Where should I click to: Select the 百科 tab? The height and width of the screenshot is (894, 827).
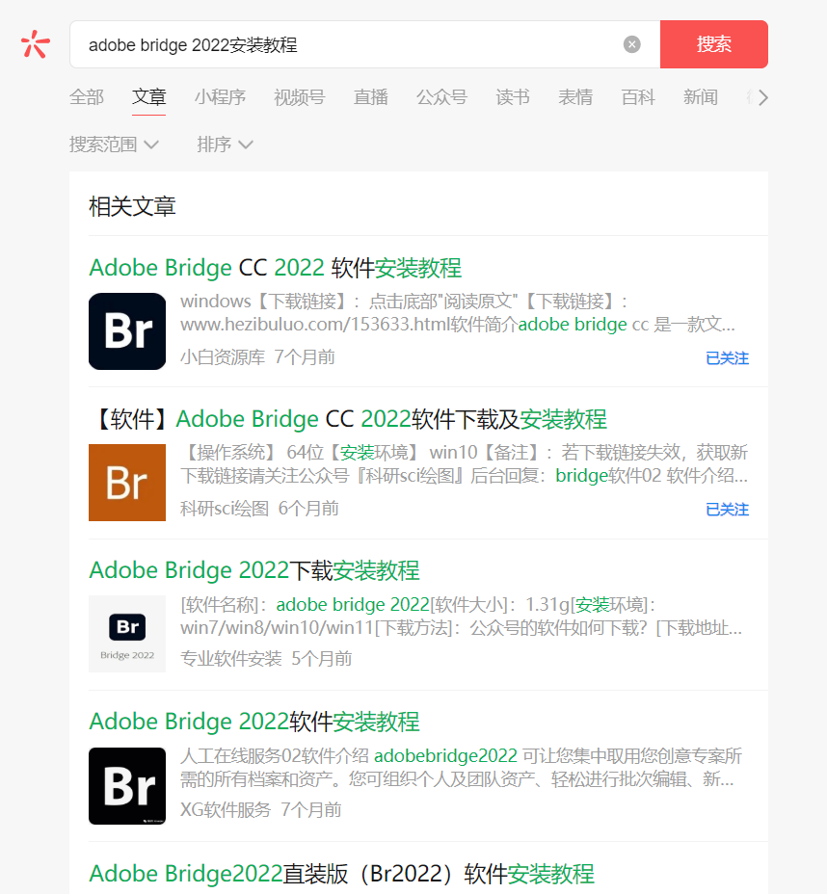pyautogui.click(x=638, y=97)
